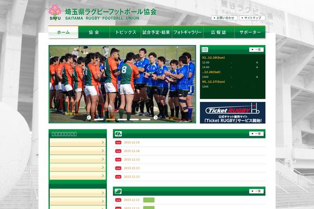Open the 2015.12.18 news entry
This screenshot has width=314, height=209.
pyautogui.click(x=131, y=151)
